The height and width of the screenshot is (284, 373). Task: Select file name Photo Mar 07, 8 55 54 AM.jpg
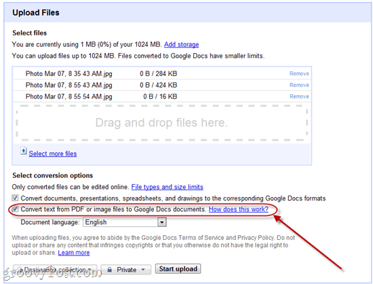point(68,96)
